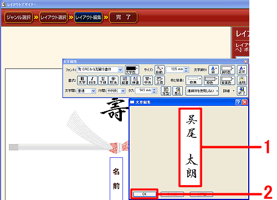The width and height of the screenshot is (277, 200).
Task: Close the text edit (文章編集) dialog
Action: click(245, 102)
